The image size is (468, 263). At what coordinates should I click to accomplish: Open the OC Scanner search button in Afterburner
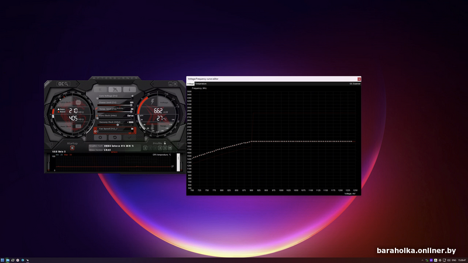point(63,84)
